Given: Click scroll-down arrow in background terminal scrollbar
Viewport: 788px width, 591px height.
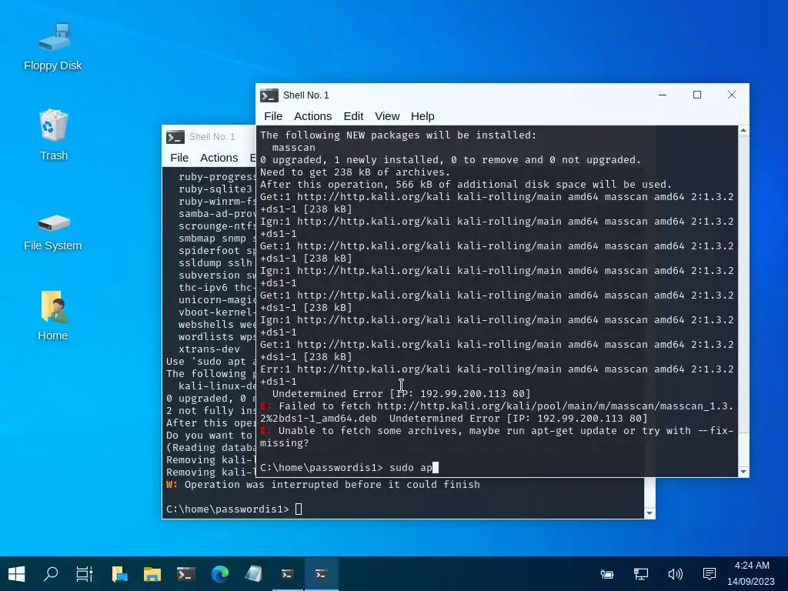Looking at the screenshot, I should [649, 513].
